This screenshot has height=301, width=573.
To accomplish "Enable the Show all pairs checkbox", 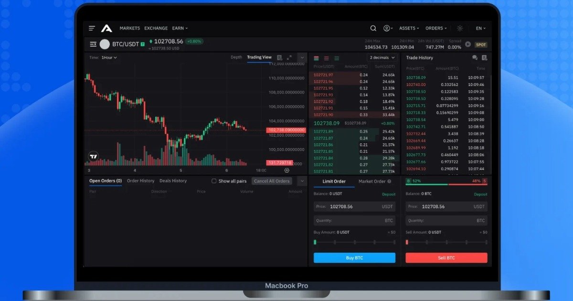I will coord(214,181).
